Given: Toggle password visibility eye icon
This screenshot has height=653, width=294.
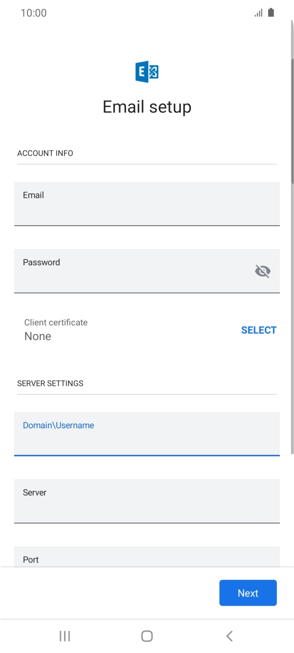Looking at the screenshot, I should coord(263,271).
